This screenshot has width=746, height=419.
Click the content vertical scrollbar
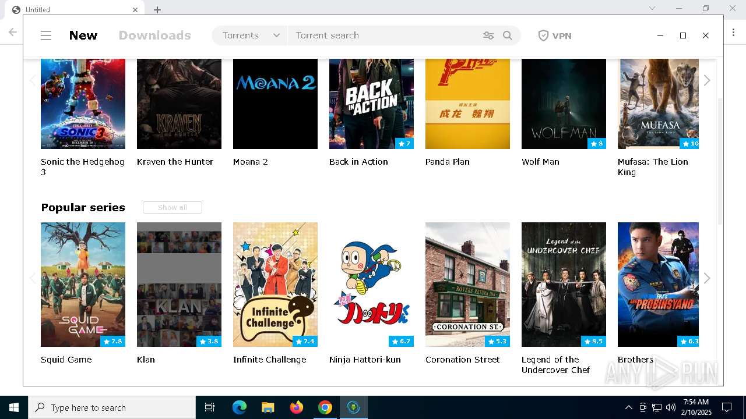click(720, 160)
